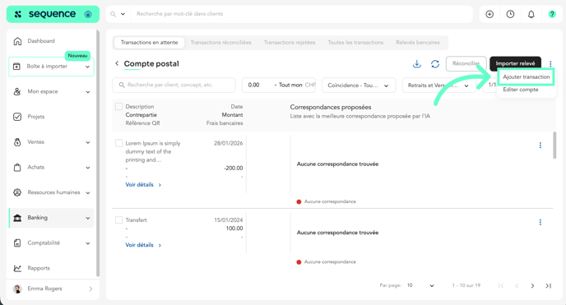
Task: Focus the Recherche par client search field
Action: (x=174, y=85)
